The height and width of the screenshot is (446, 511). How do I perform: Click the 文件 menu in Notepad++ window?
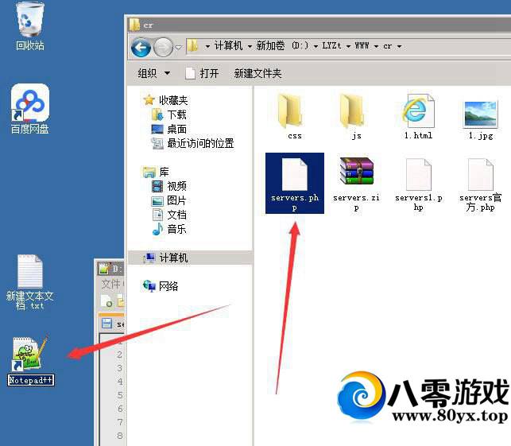pos(110,284)
